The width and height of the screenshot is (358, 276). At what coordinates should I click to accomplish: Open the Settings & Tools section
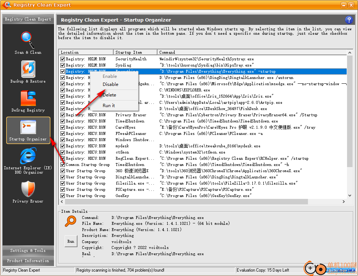coord(28,250)
